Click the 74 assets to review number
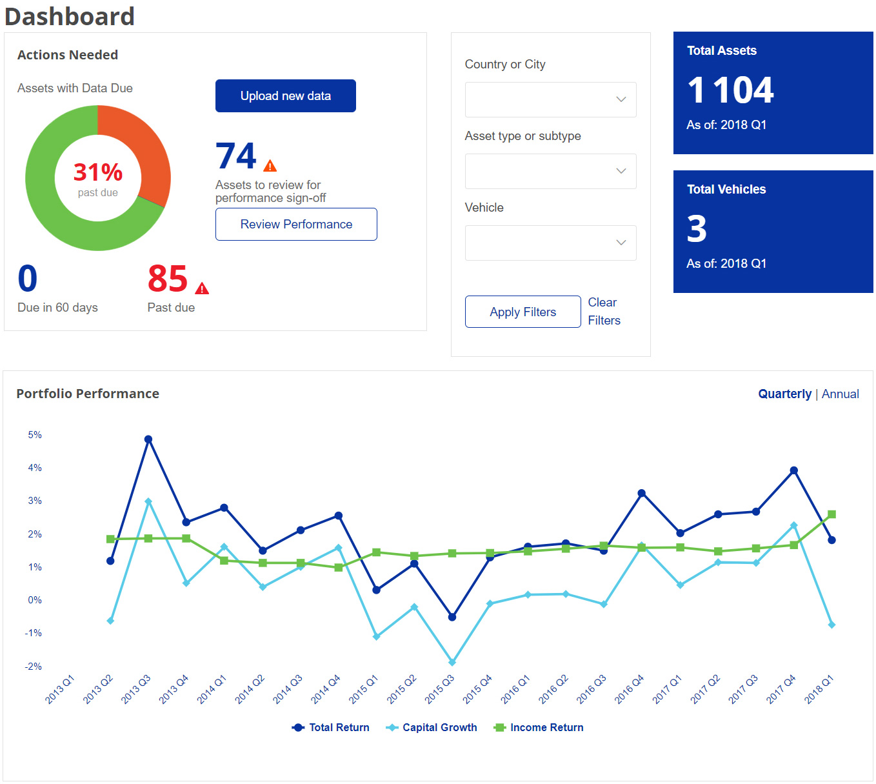Viewport: 876px width, 784px height. point(236,156)
